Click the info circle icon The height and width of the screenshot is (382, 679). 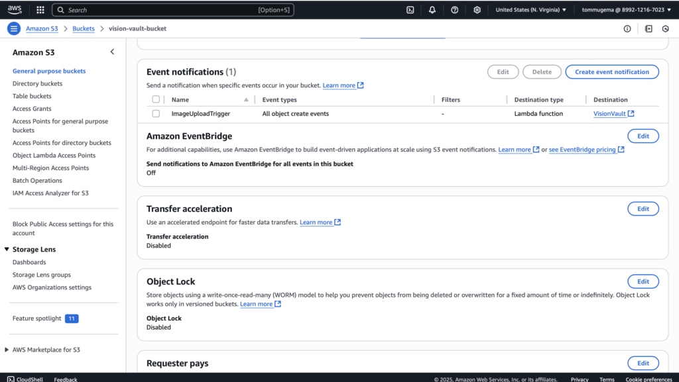tap(627, 29)
